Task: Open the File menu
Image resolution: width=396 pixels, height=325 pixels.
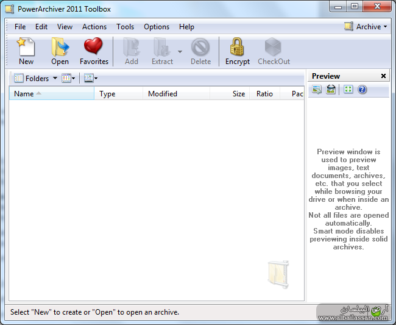Action: click(20, 27)
